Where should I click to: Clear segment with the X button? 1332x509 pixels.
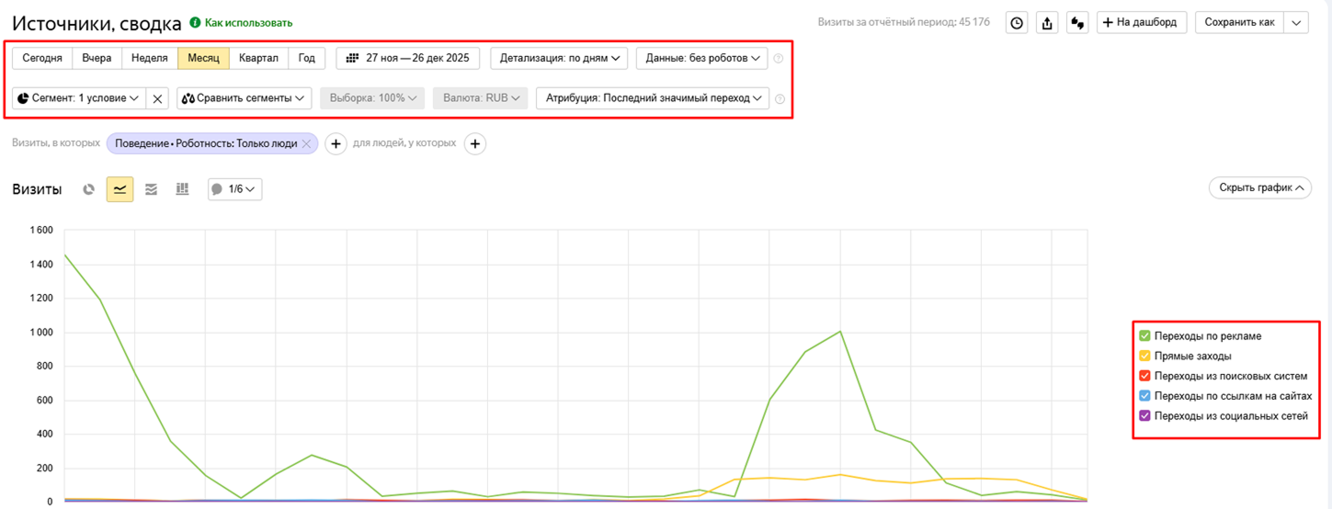coord(157,98)
